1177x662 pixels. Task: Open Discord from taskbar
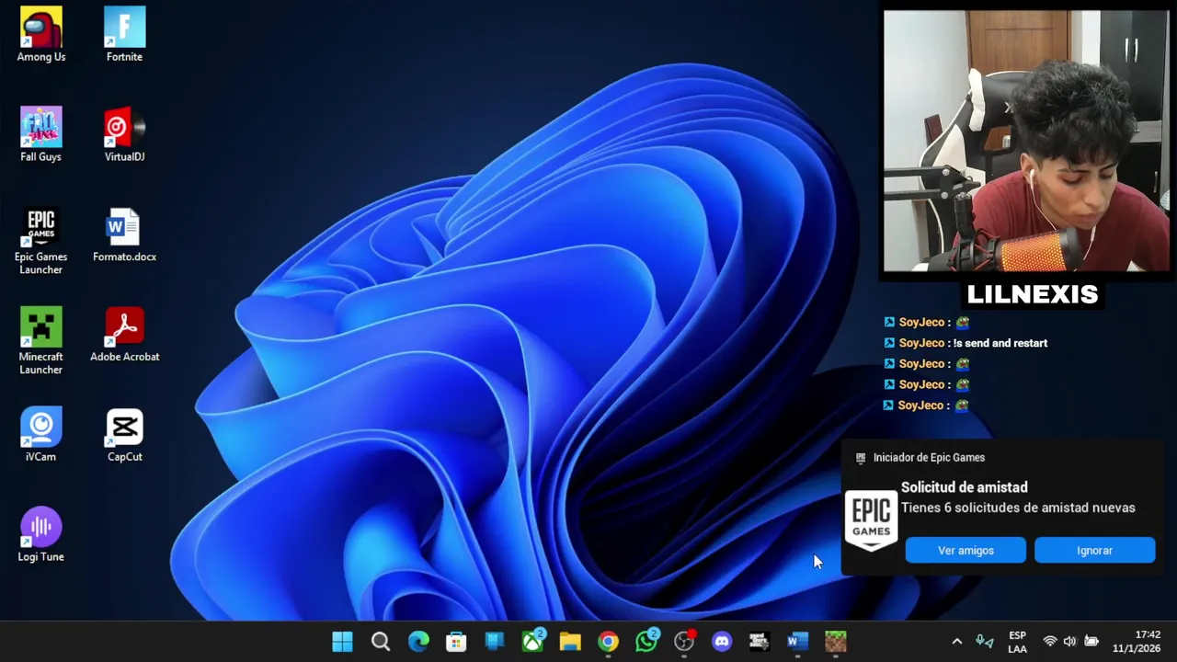[x=722, y=641]
